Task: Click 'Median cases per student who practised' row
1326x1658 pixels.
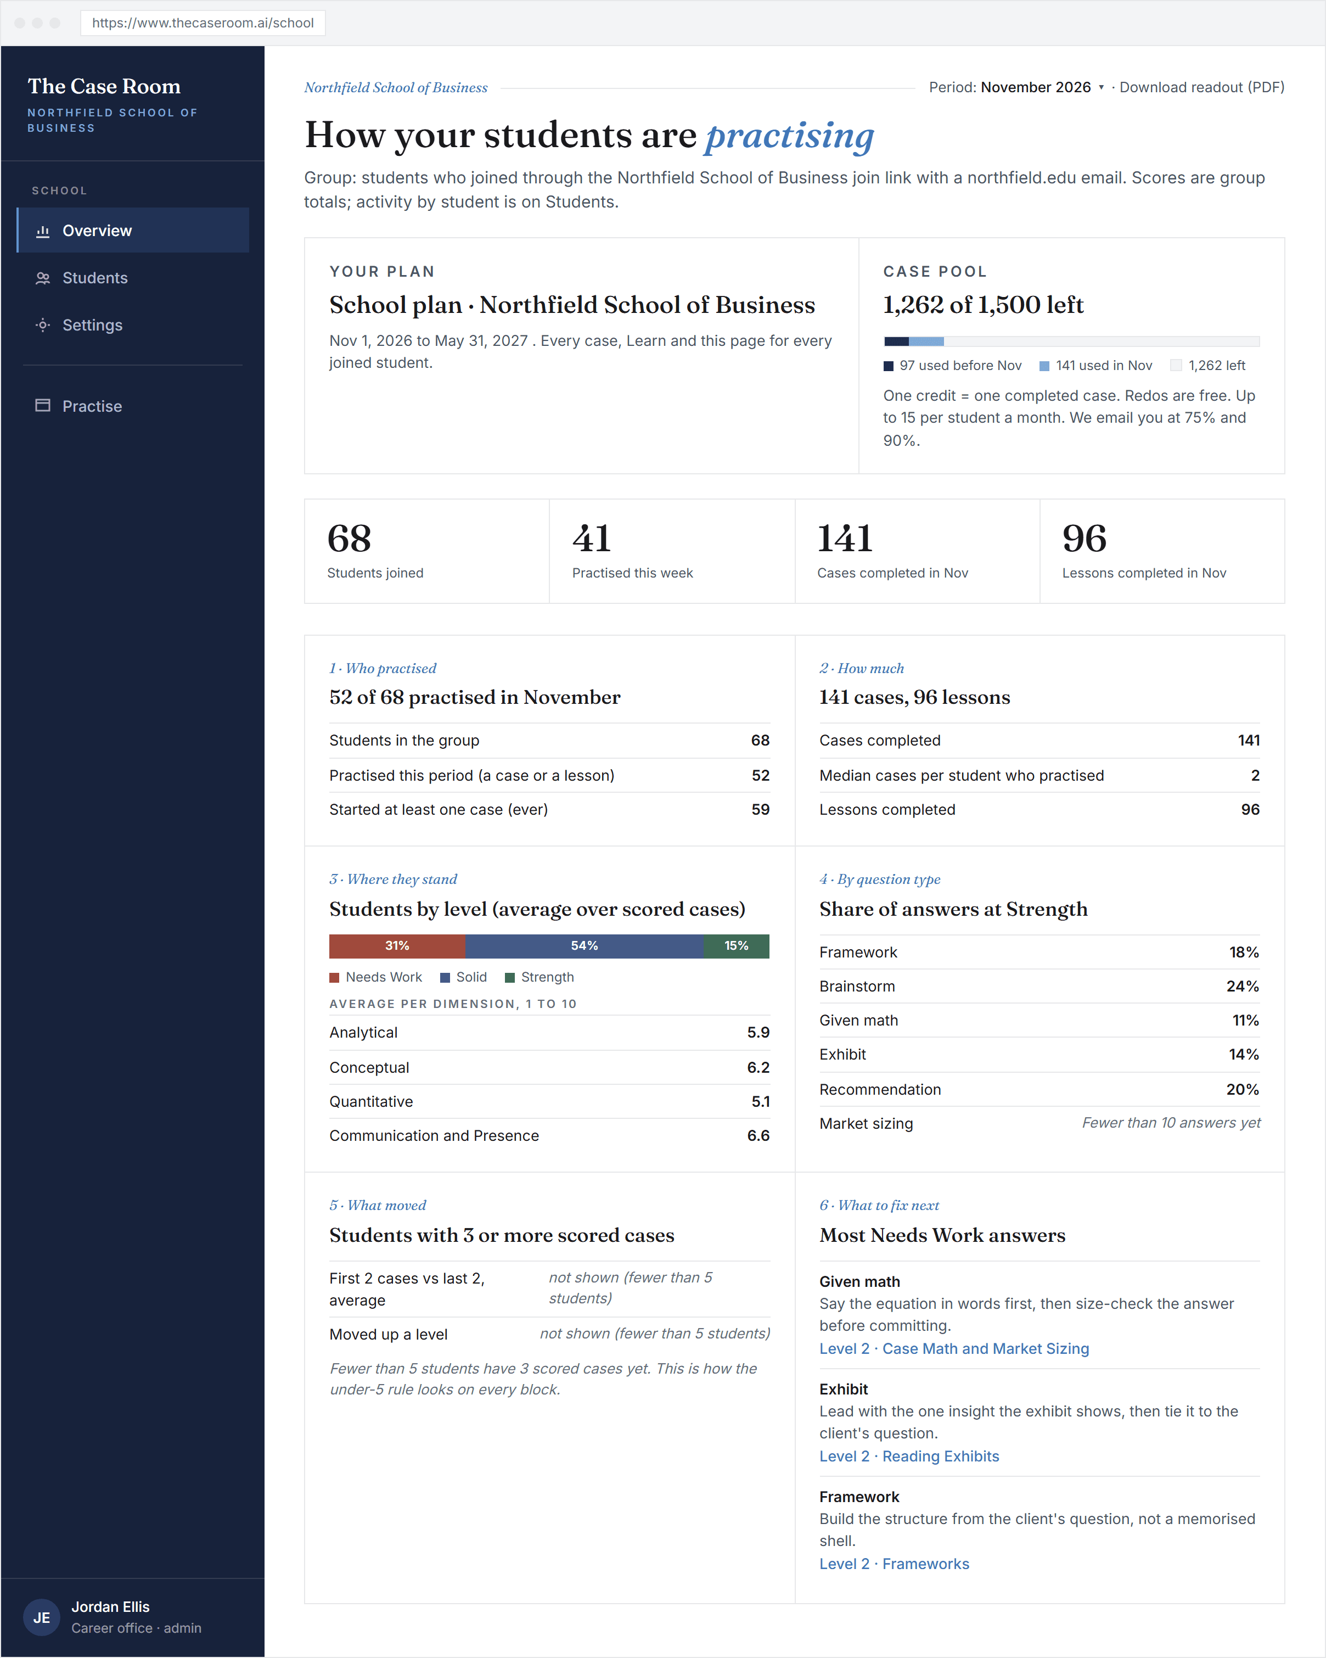Action: point(1040,775)
